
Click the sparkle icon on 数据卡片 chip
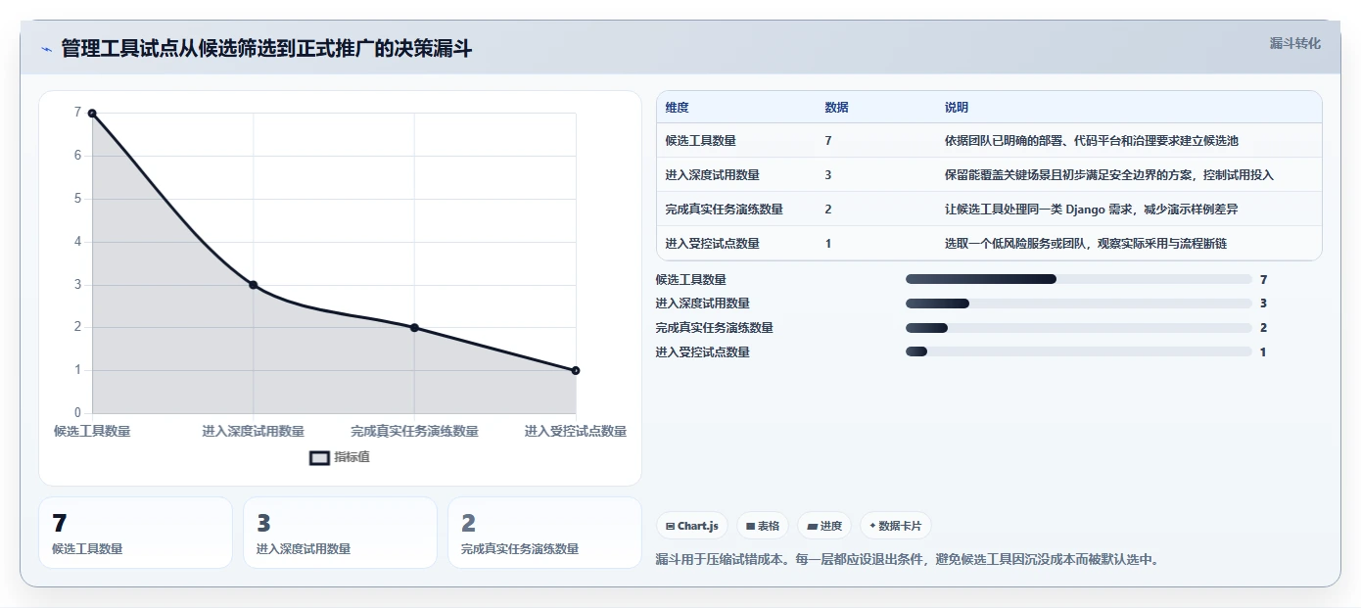click(x=872, y=526)
